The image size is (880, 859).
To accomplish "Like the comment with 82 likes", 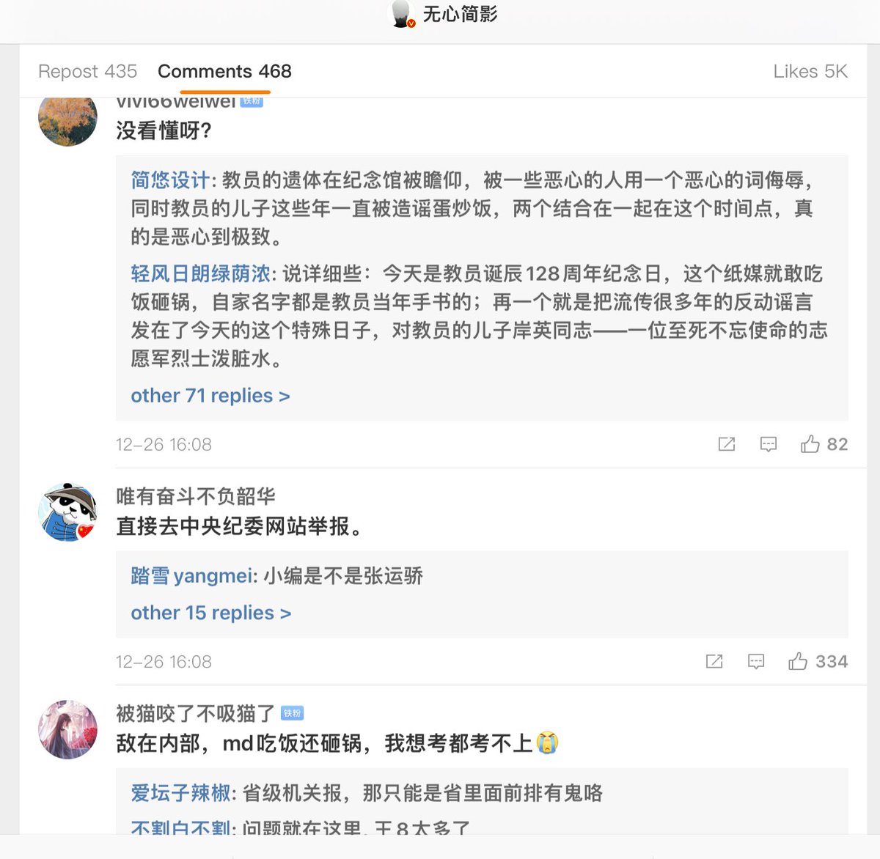I will [810, 444].
